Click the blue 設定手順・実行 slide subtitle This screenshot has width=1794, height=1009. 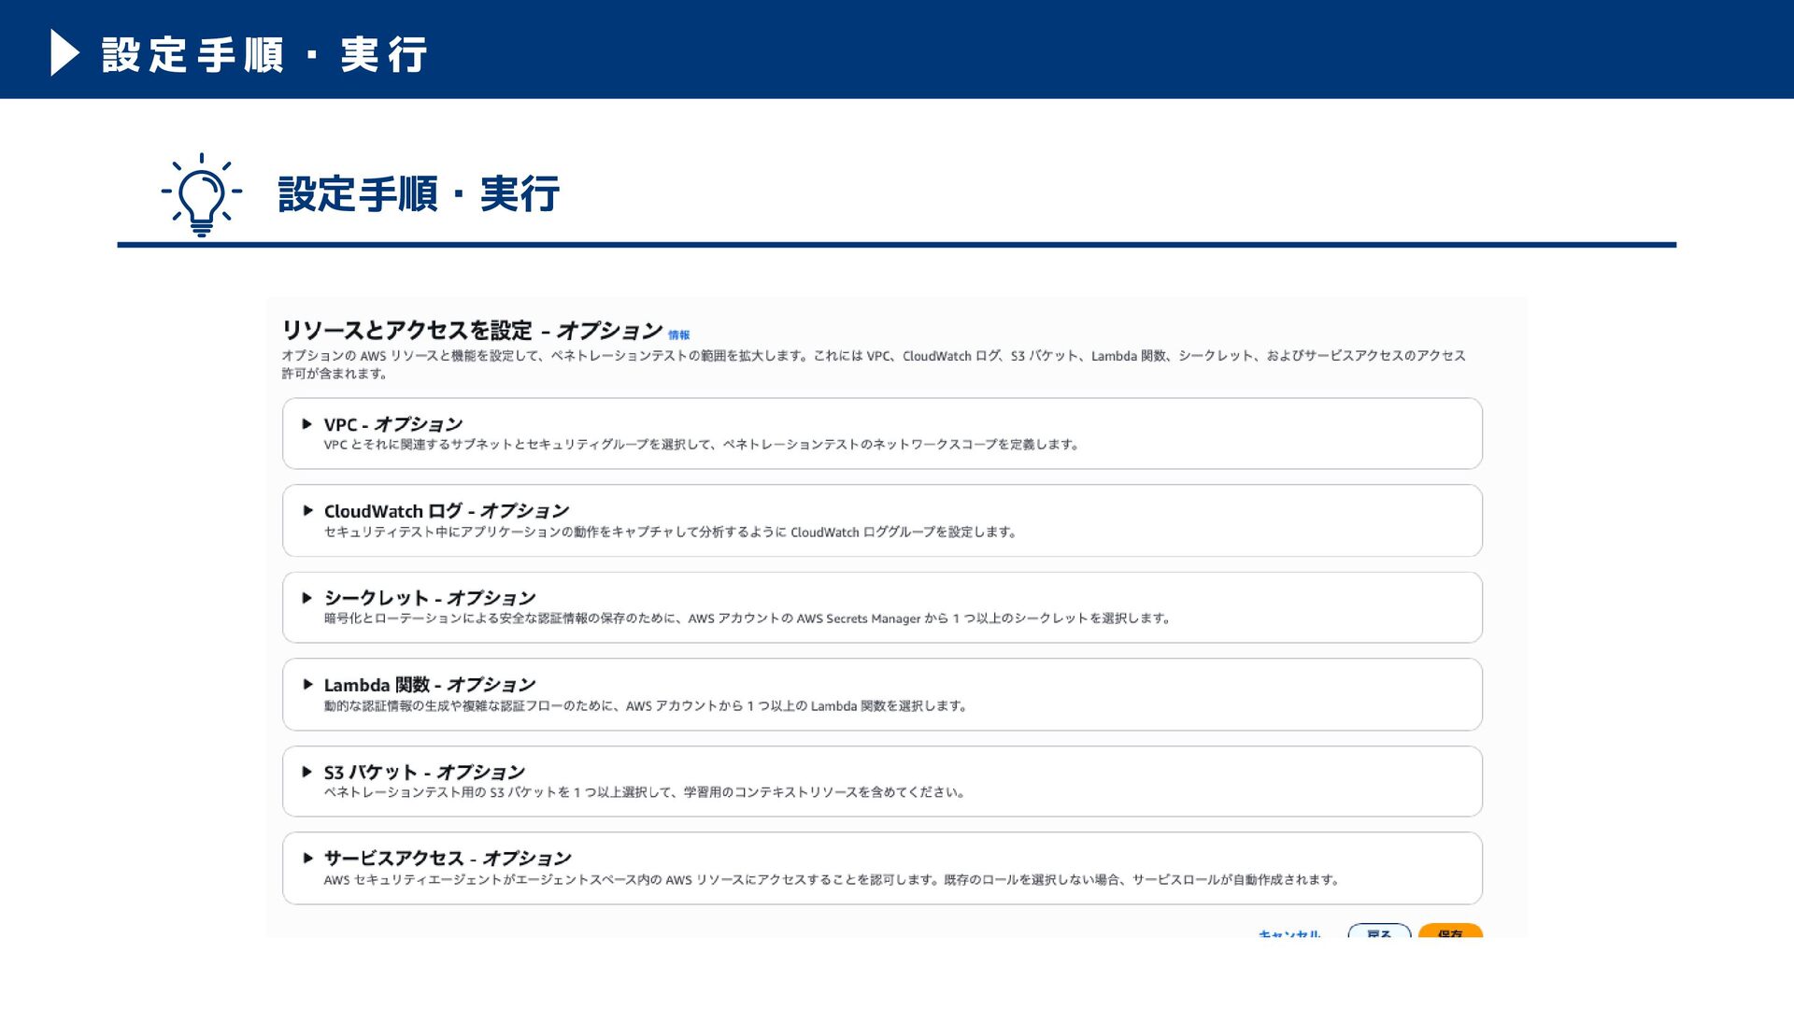point(419,194)
